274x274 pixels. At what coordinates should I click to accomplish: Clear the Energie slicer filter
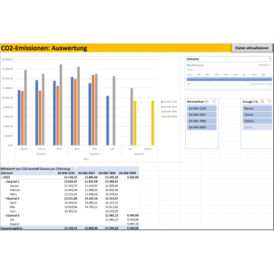click(x=269, y=102)
